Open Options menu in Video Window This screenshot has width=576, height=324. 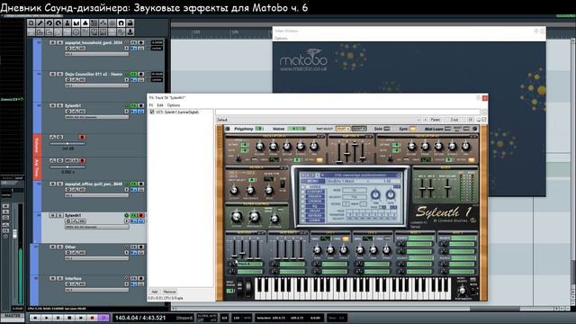point(281,38)
